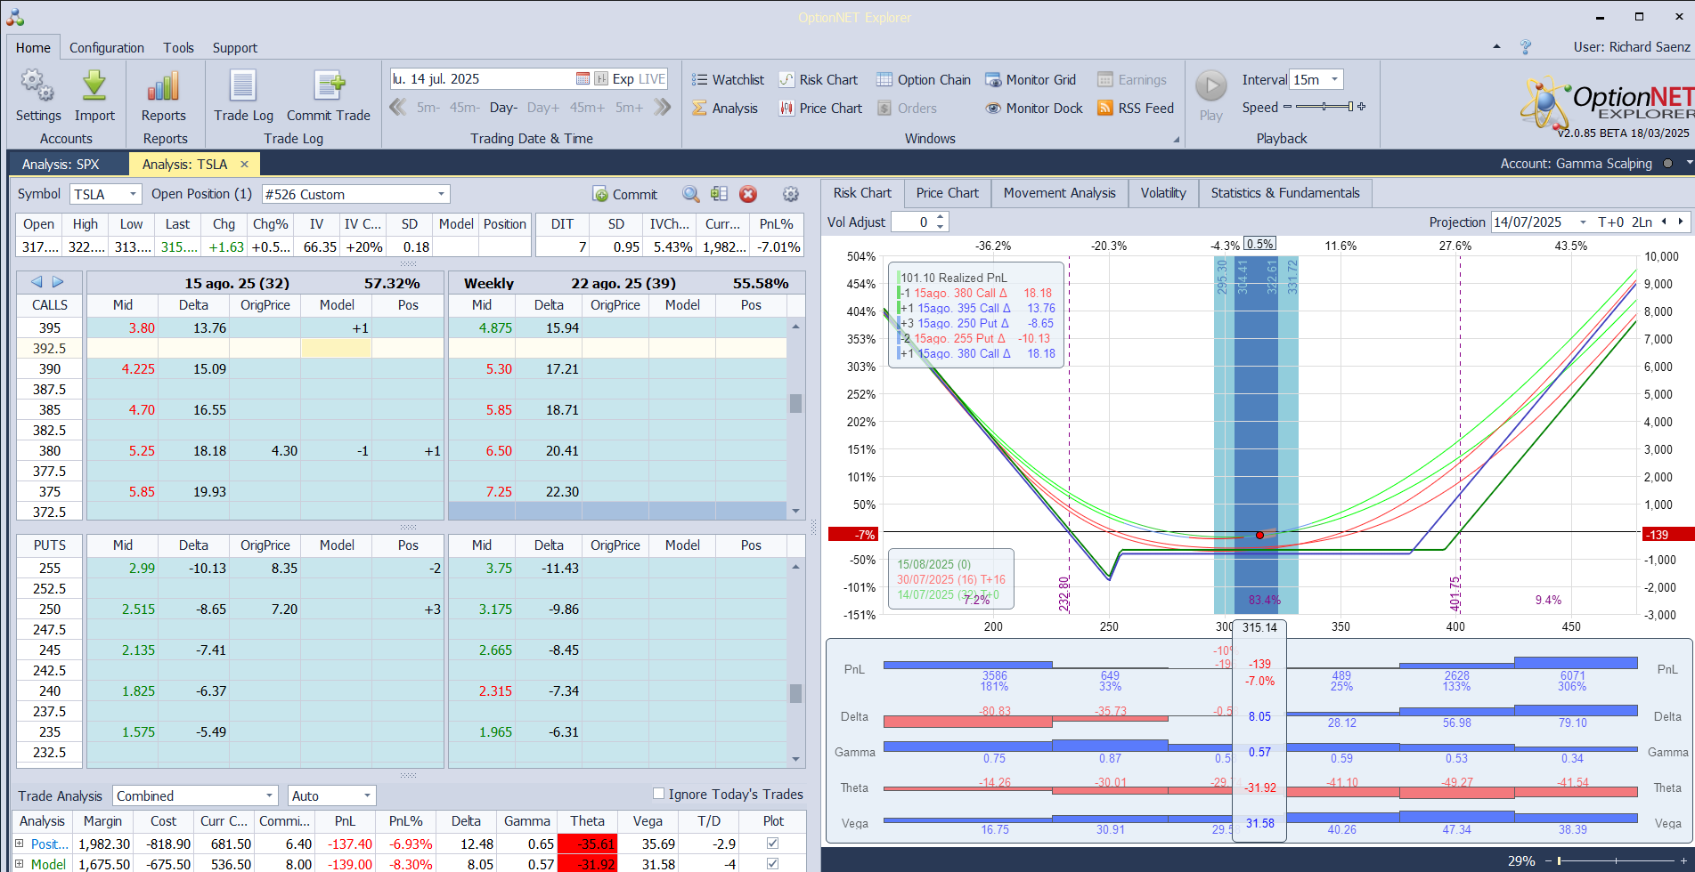Open the Support ribbon tab
This screenshot has width=1695, height=872.
click(235, 48)
